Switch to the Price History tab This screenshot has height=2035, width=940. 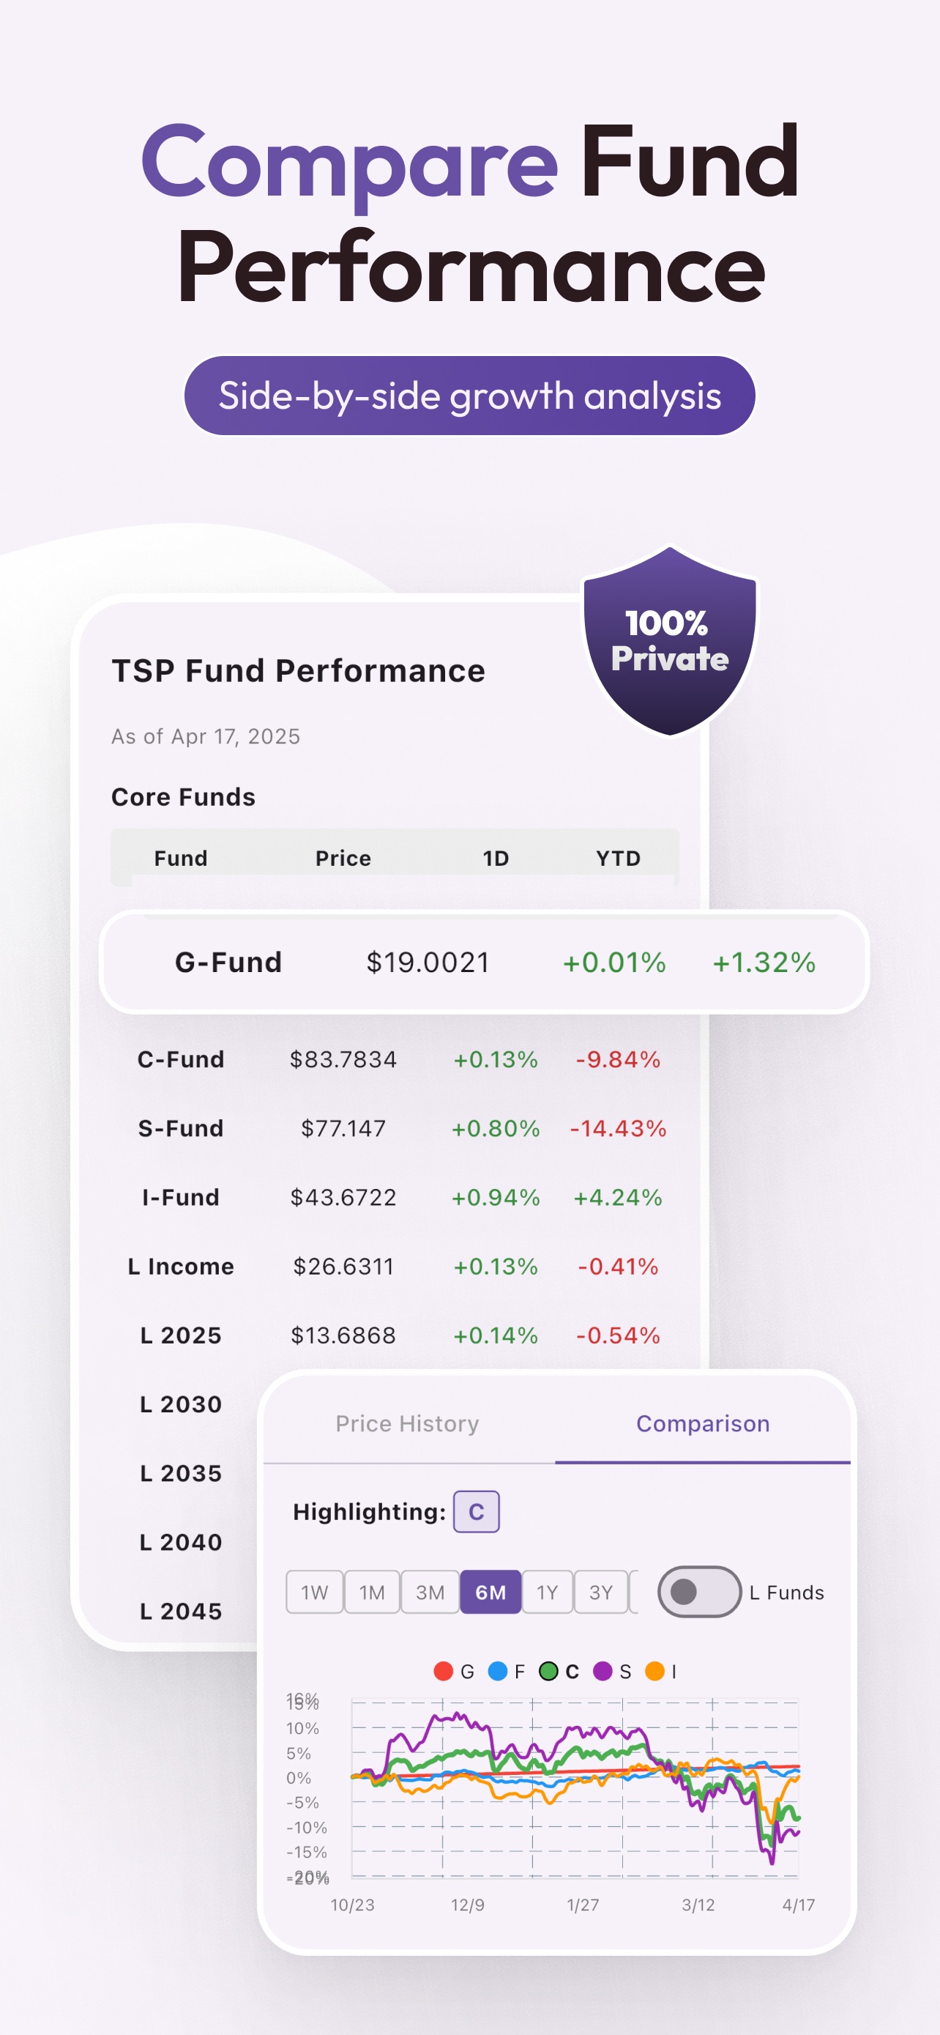coord(407,1423)
